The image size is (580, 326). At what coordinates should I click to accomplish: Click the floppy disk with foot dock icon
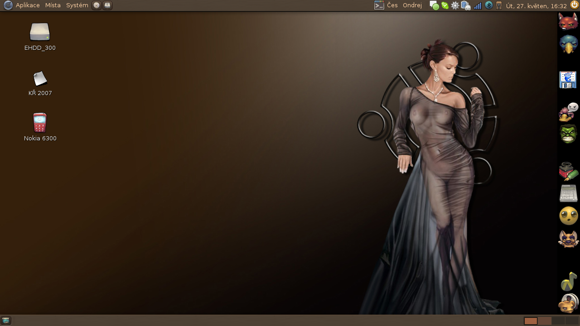coord(568,80)
